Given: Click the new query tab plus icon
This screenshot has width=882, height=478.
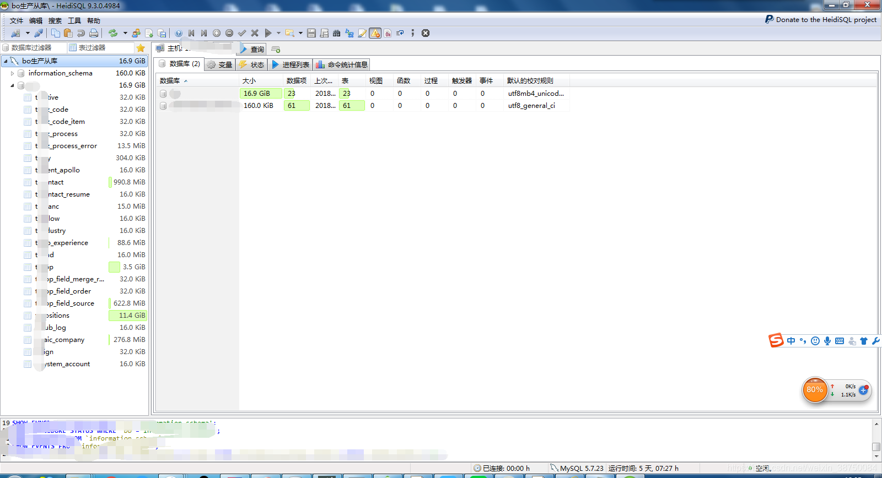Looking at the screenshot, I should pyautogui.click(x=276, y=49).
